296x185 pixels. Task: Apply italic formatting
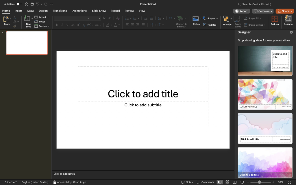click(62, 25)
